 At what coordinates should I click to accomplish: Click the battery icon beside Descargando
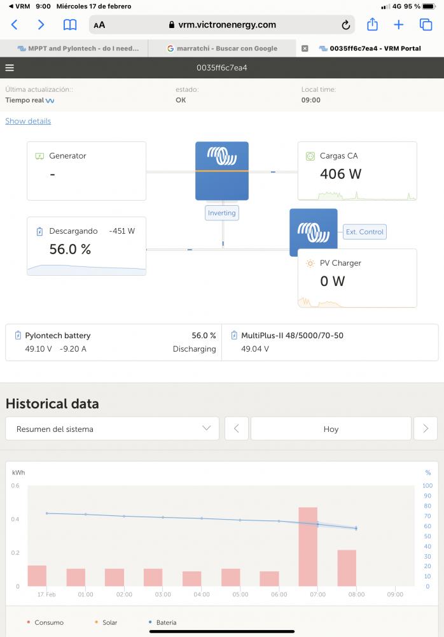click(x=39, y=232)
